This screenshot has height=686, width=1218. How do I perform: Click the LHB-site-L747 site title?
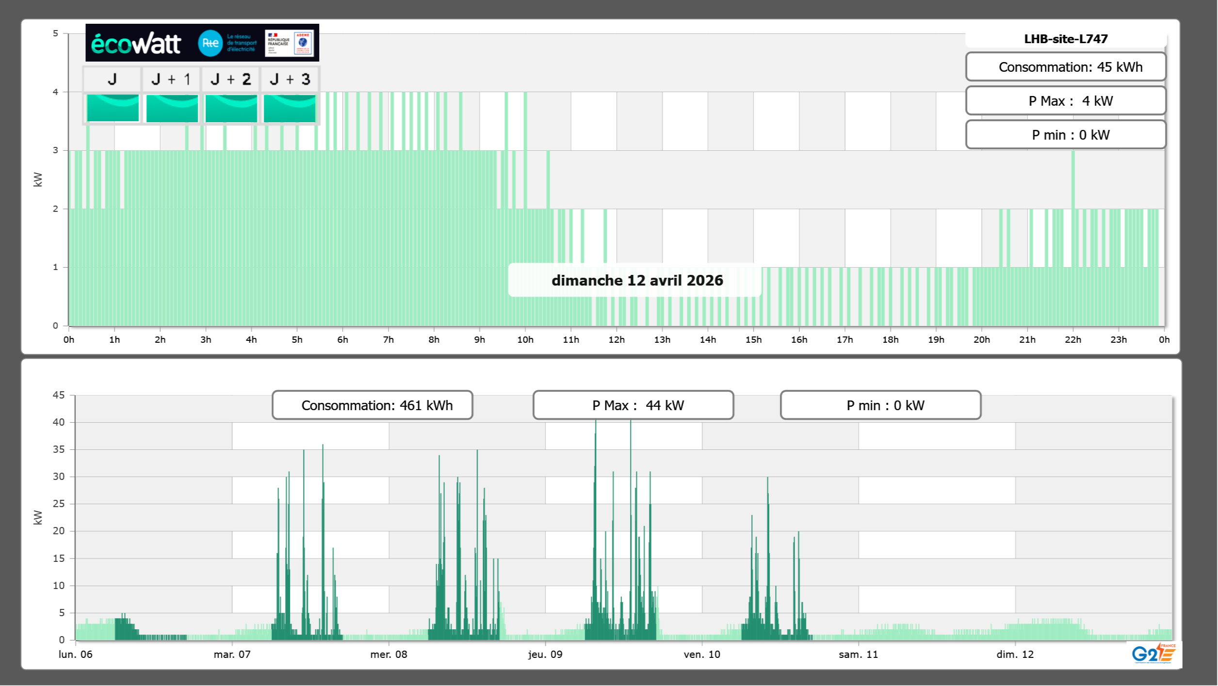pos(1065,39)
